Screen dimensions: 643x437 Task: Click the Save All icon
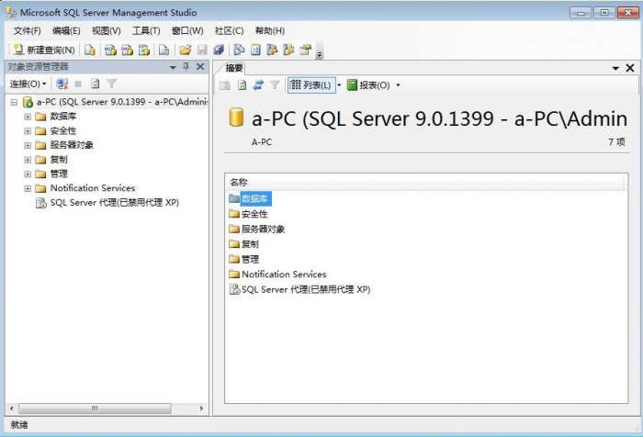pos(219,50)
